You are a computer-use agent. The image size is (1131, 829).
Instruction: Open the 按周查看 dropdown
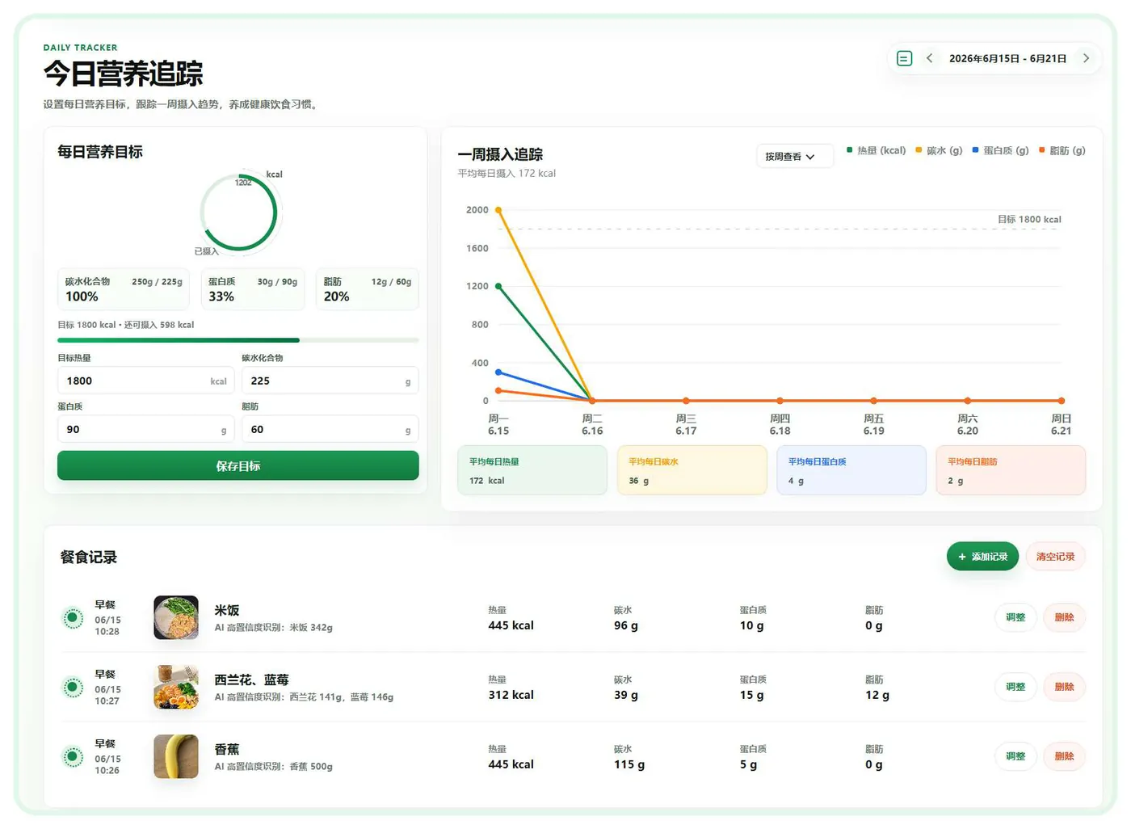[x=794, y=156]
